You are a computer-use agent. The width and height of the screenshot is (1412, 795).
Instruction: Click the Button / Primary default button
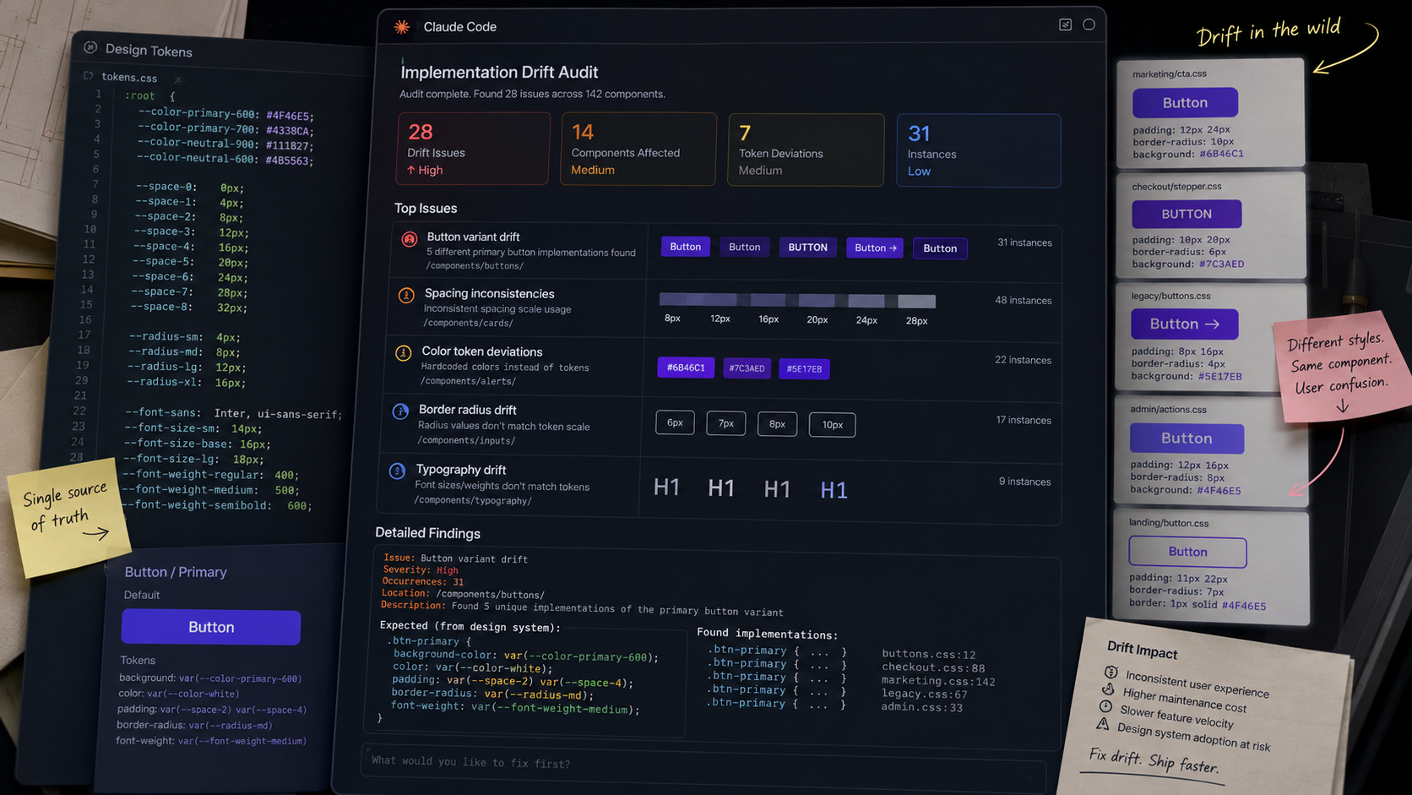210,627
